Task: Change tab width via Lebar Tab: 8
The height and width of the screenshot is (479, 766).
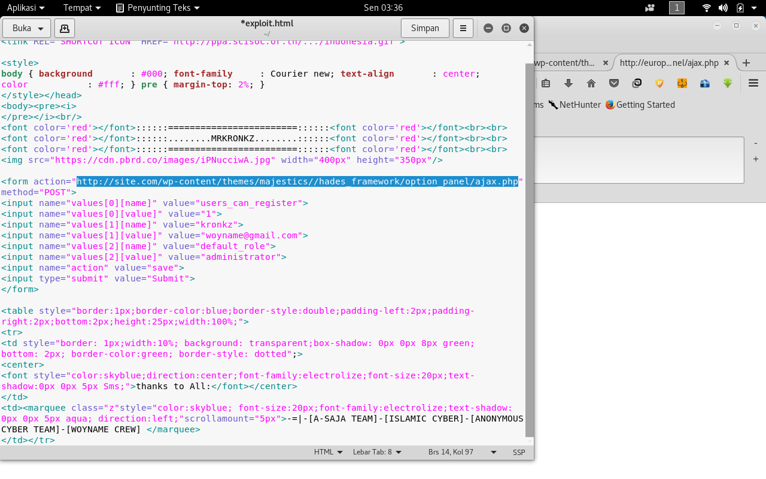Action: [377, 452]
